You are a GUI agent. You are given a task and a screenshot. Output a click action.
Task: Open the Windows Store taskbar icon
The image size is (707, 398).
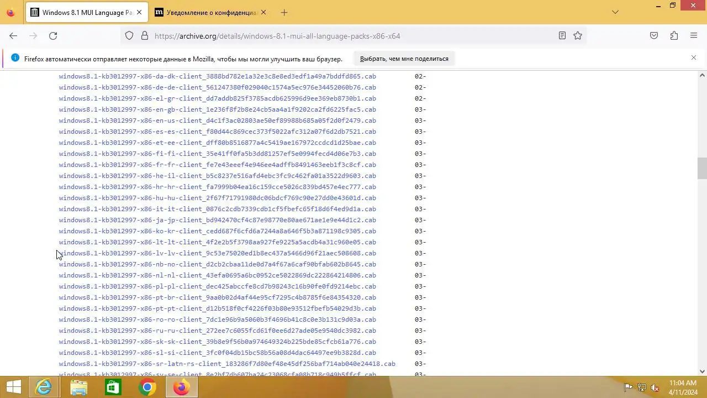tap(113, 387)
